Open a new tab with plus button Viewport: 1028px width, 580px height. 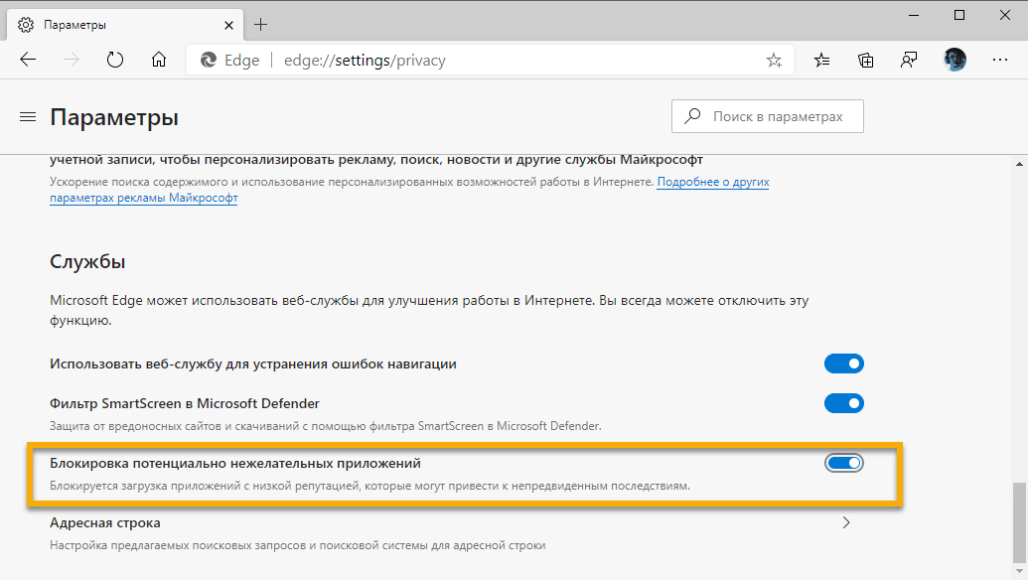[261, 24]
